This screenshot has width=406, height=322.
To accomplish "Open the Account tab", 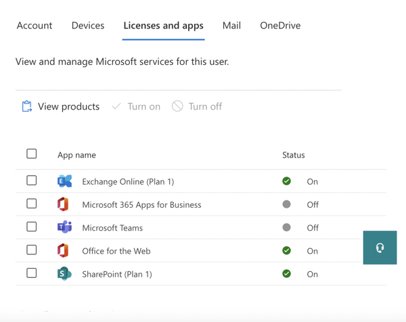I will pos(35,26).
